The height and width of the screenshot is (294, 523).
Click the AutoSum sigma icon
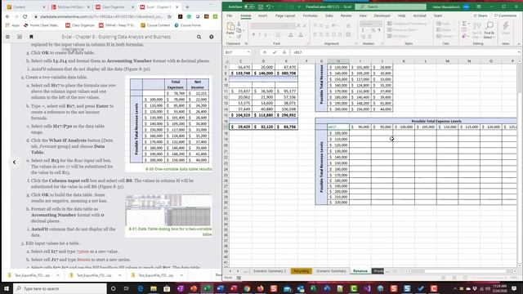pyautogui.click(x=464, y=24)
